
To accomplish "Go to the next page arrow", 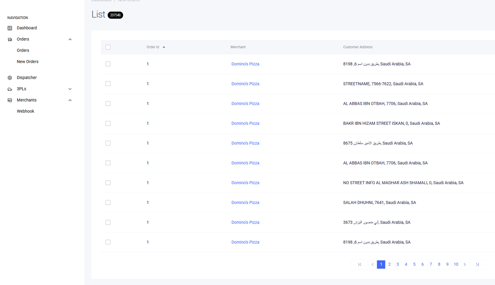I will (x=465, y=265).
